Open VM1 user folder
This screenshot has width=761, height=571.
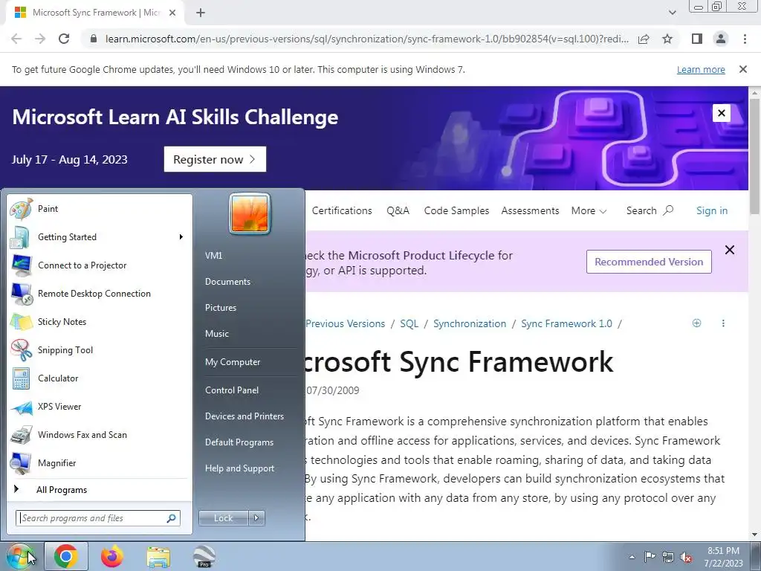(213, 256)
